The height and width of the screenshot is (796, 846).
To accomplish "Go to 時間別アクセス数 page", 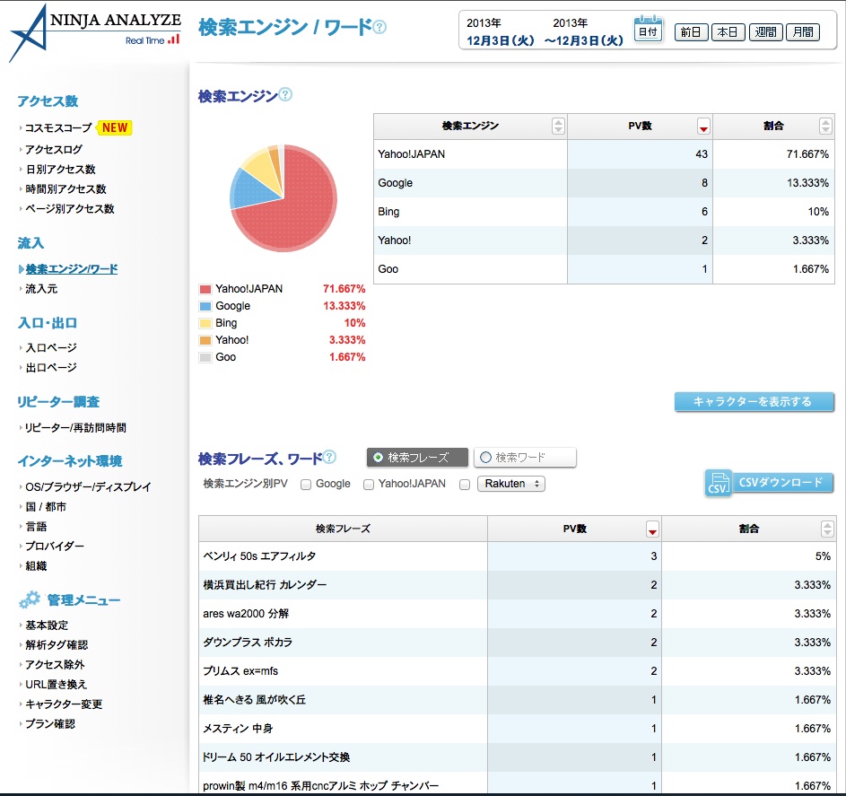I will [x=65, y=188].
